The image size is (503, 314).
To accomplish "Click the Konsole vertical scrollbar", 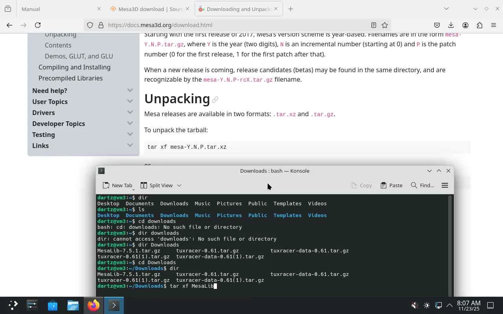I will pos(450,246).
